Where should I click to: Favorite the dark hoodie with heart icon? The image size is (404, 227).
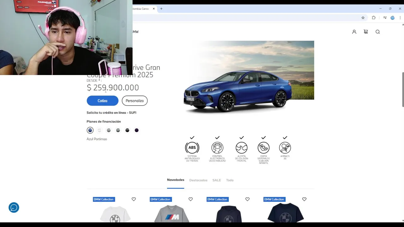click(247, 199)
